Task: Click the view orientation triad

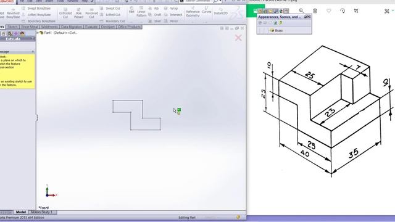Action: click(x=51, y=191)
